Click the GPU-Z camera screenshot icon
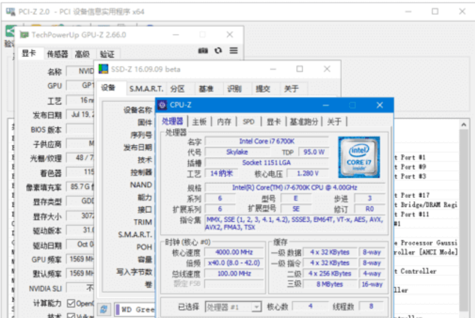 click(x=203, y=50)
